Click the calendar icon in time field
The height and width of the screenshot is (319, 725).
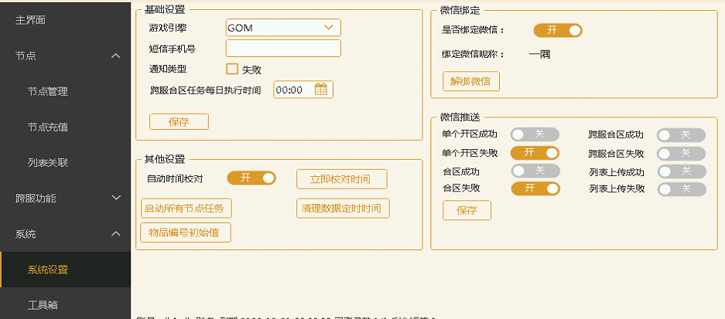point(321,90)
